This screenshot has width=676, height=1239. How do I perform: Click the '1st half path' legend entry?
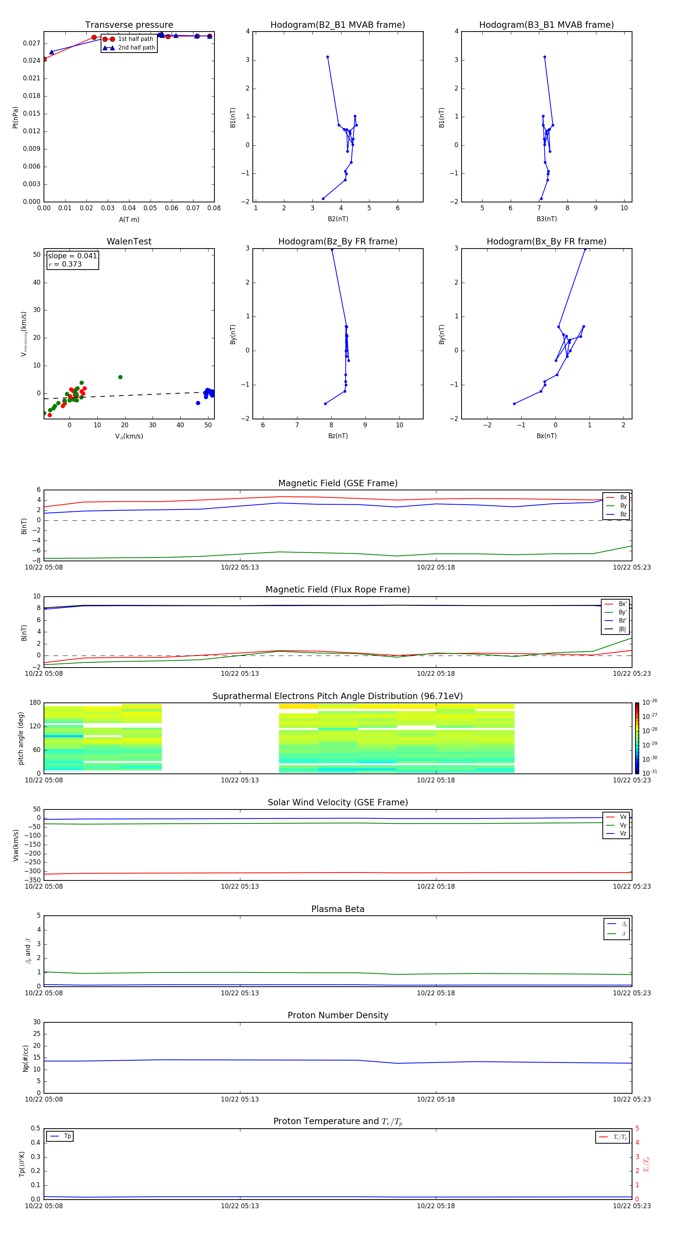click(128, 39)
